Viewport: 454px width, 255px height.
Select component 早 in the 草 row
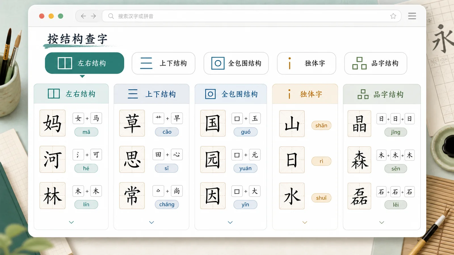click(x=177, y=118)
